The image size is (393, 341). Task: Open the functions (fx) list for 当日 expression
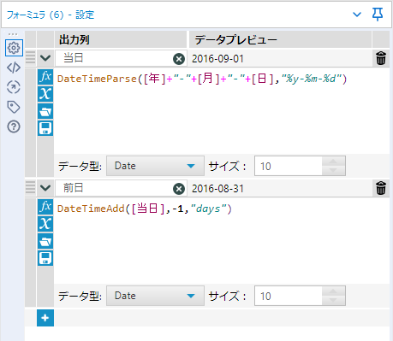[45, 77]
